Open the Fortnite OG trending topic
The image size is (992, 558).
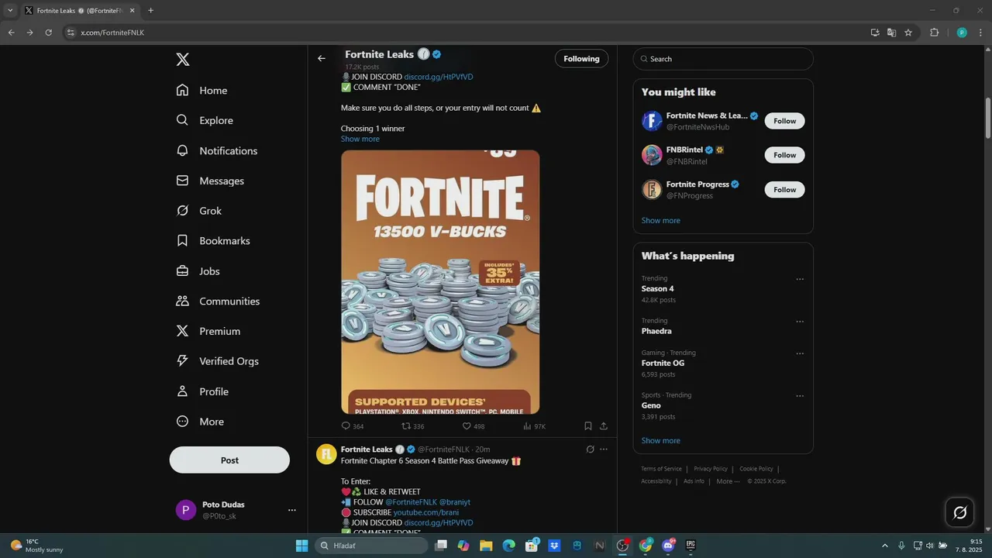click(663, 363)
